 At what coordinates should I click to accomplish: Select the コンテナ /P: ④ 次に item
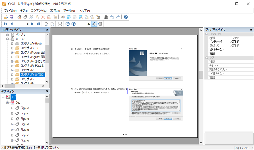click(33, 75)
